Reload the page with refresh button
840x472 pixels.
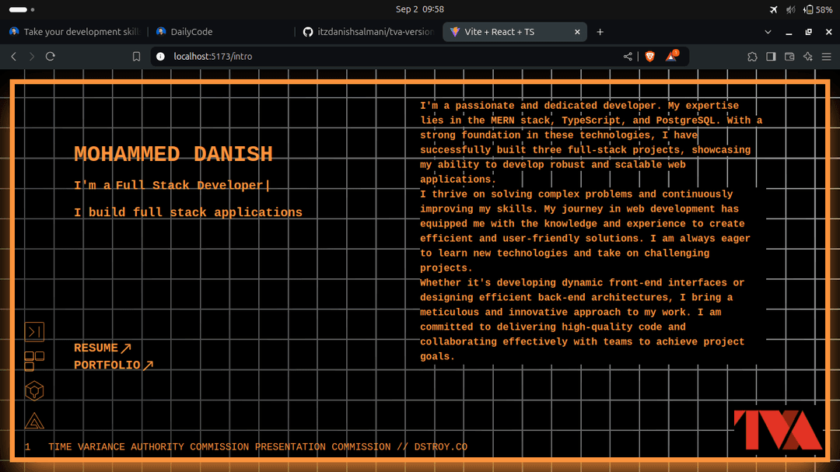click(x=51, y=56)
